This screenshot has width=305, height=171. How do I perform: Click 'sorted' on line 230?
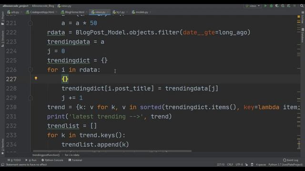tap(151, 107)
